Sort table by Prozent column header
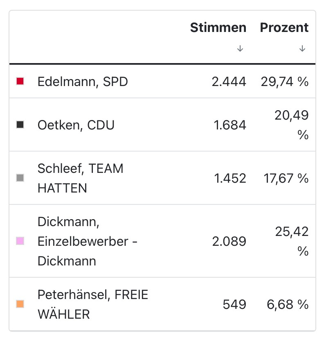 coord(284,27)
